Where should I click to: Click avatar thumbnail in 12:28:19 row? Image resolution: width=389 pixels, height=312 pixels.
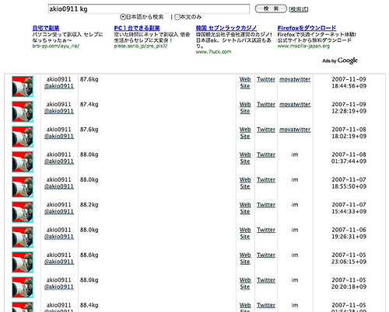pyautogui.click(x=23, y=112)
